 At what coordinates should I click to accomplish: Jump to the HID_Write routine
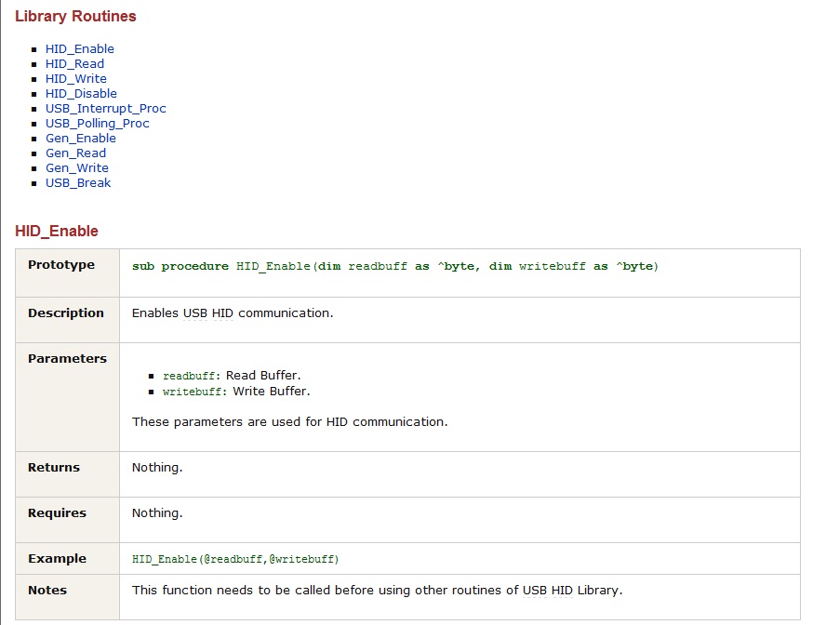(75, 79)
